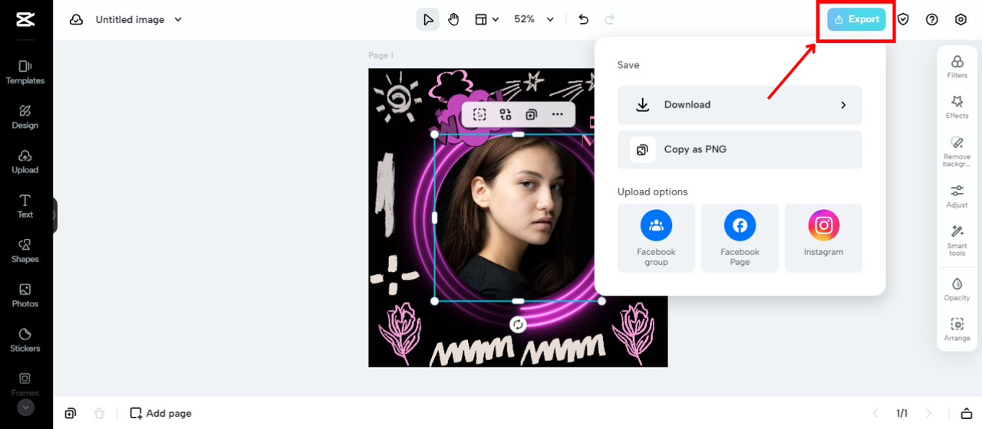Choose Copy as PNG
Viewport: 982px width, 429px height.
click(740, 149)
